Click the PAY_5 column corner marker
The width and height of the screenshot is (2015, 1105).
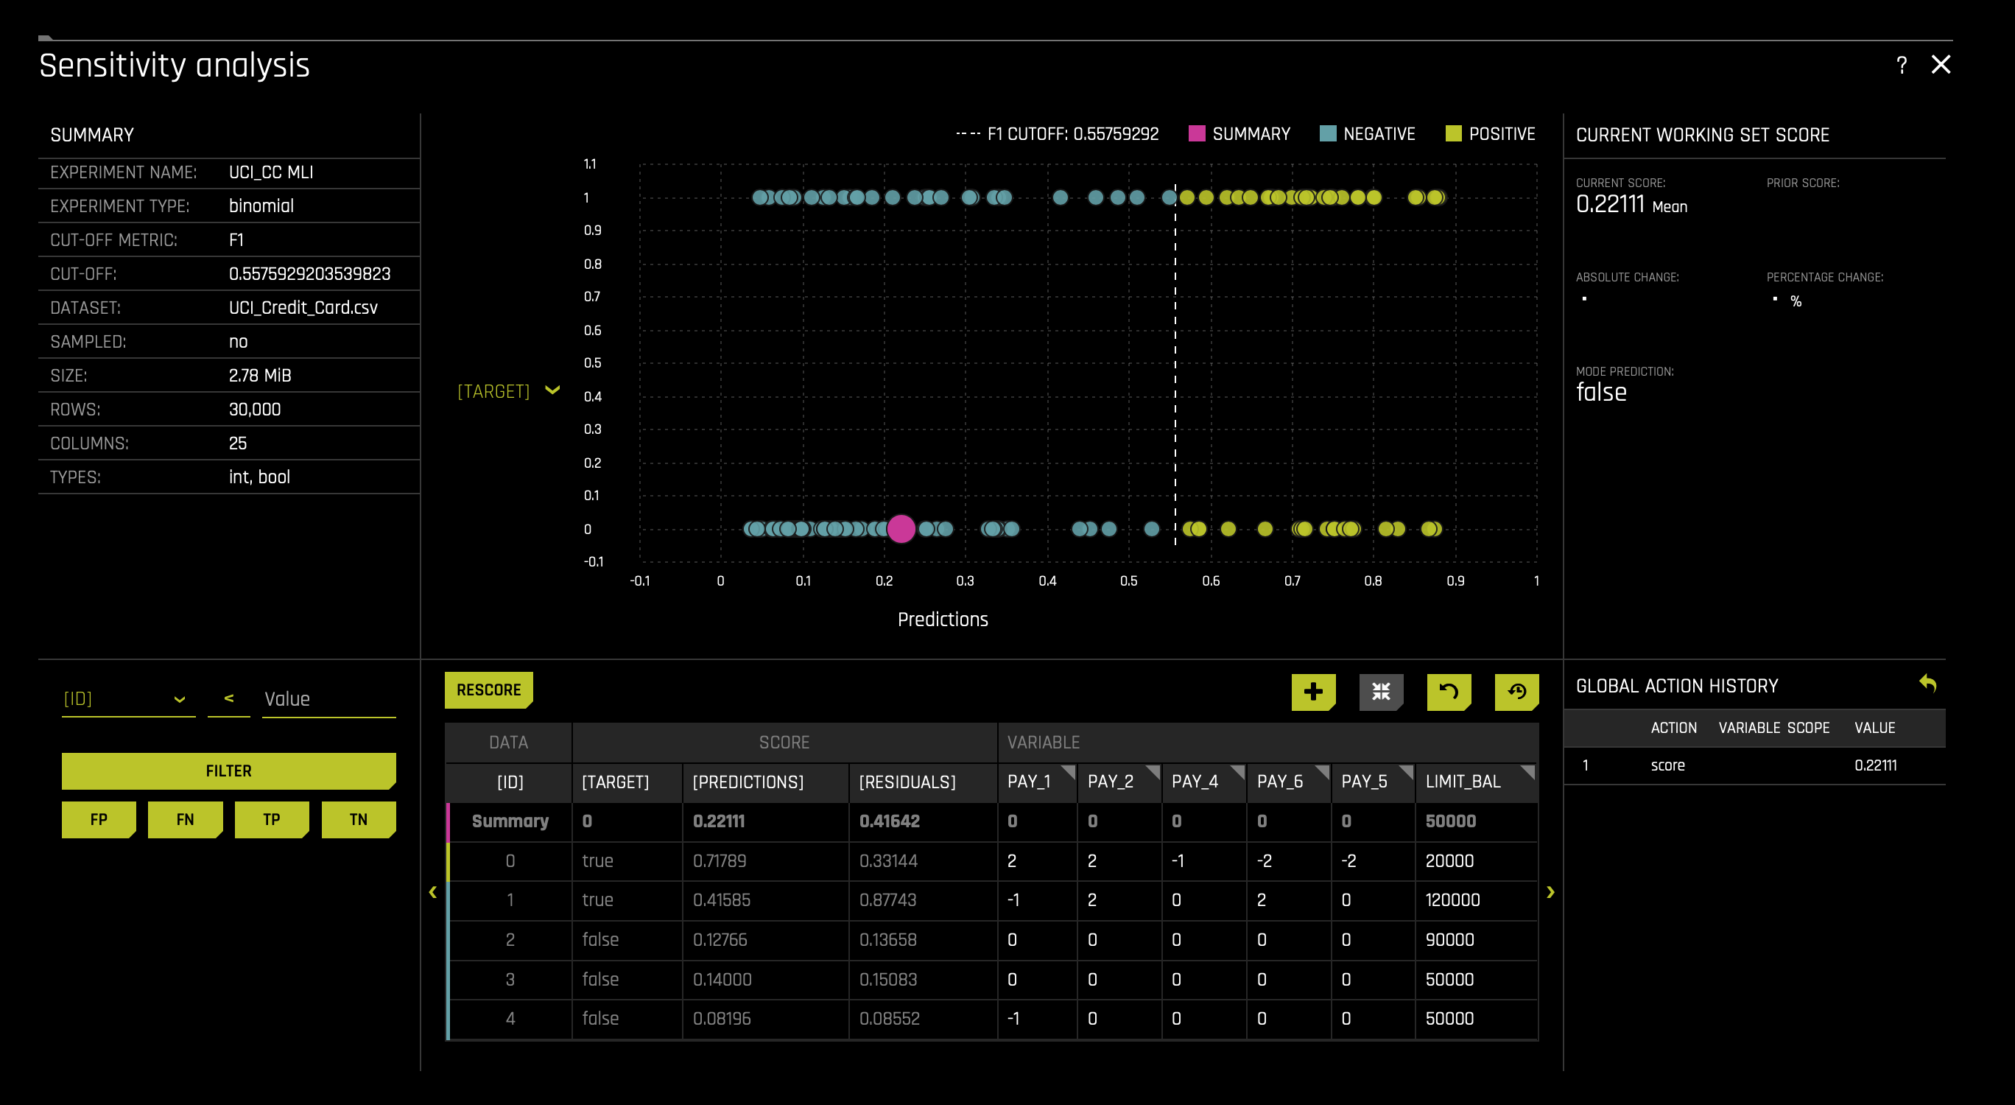pos(1406,771)
